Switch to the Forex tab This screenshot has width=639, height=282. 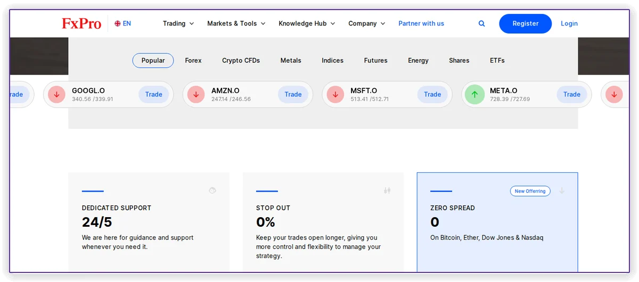[193, 61]
